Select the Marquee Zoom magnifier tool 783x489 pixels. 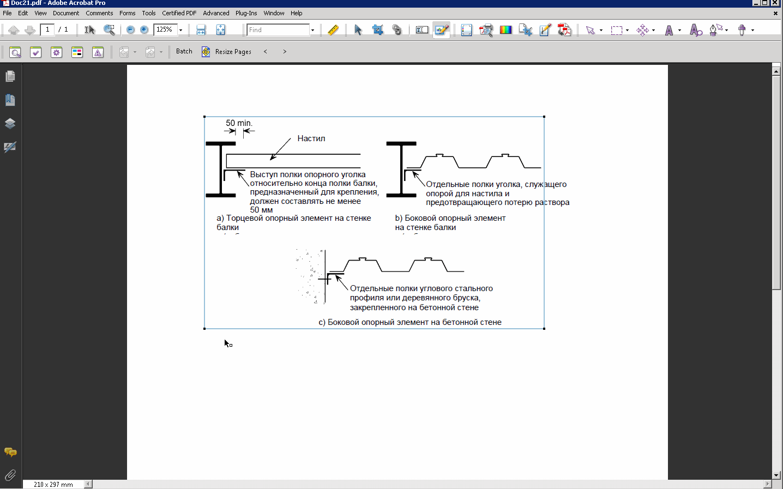coord(109,30)
